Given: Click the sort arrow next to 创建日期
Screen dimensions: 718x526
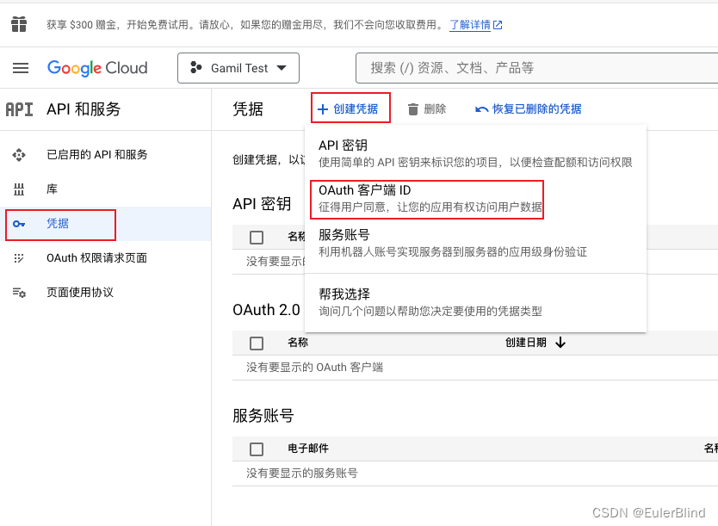Looking at the screenshot, I should 560,343.
